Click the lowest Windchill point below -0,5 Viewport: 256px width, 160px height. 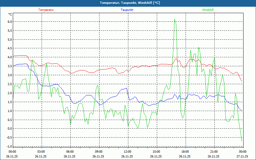(242, 140)
